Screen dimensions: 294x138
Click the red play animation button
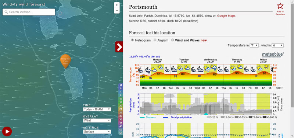click(x=7, y=131)
